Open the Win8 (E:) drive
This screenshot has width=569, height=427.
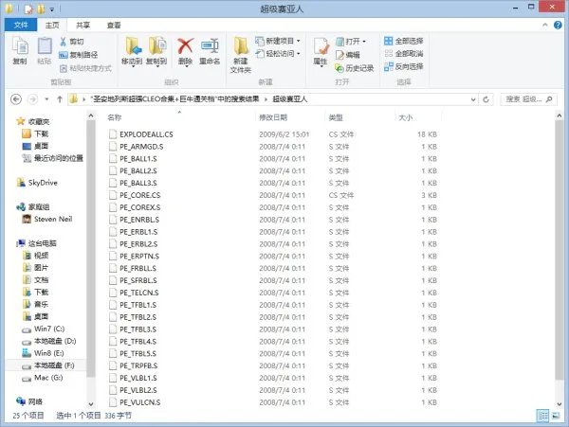(x=44, y=353)
